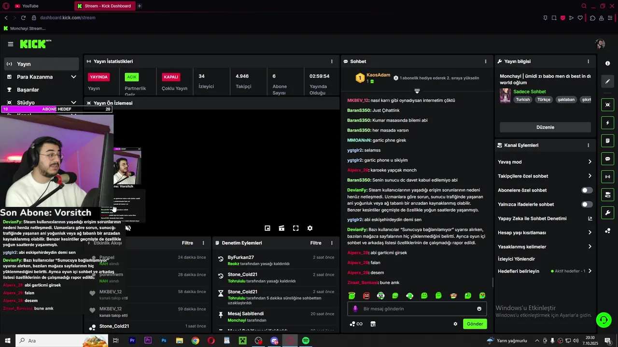The height and width of the screenshot is (347, 618).
Task: Expand Takipçilere özel sohbet options
Action: pyautogui.click(x=590, y=176)
